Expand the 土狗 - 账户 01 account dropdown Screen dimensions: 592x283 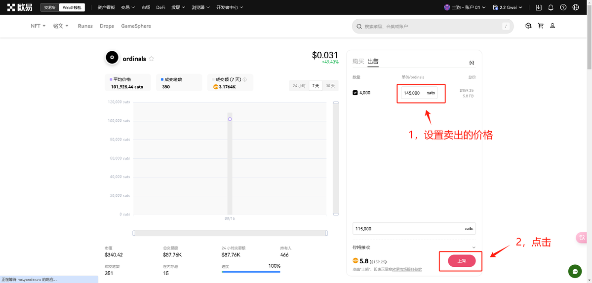coord(465,7)
